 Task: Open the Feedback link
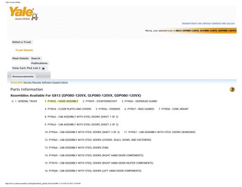coord(216,23)
